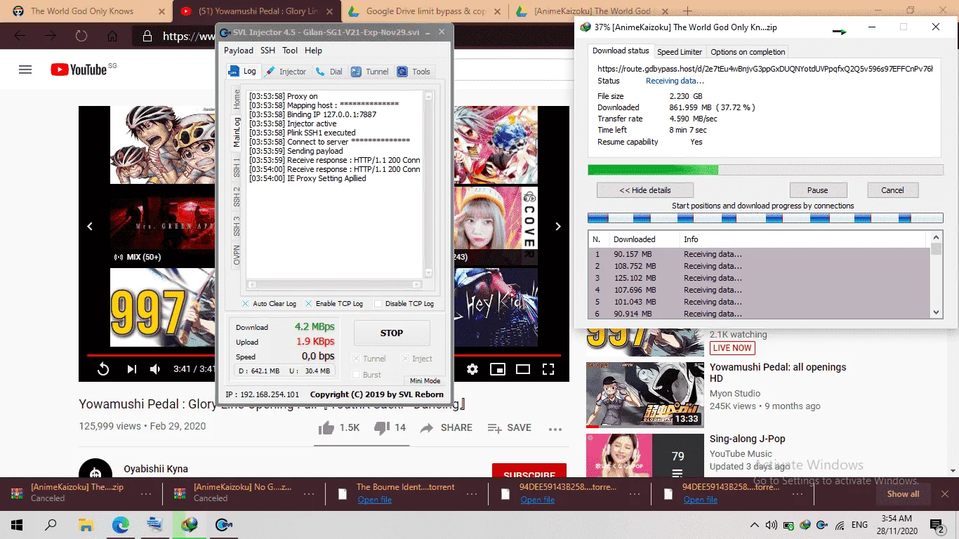
Task: Open the Payload menu
Action: point(239,51)
